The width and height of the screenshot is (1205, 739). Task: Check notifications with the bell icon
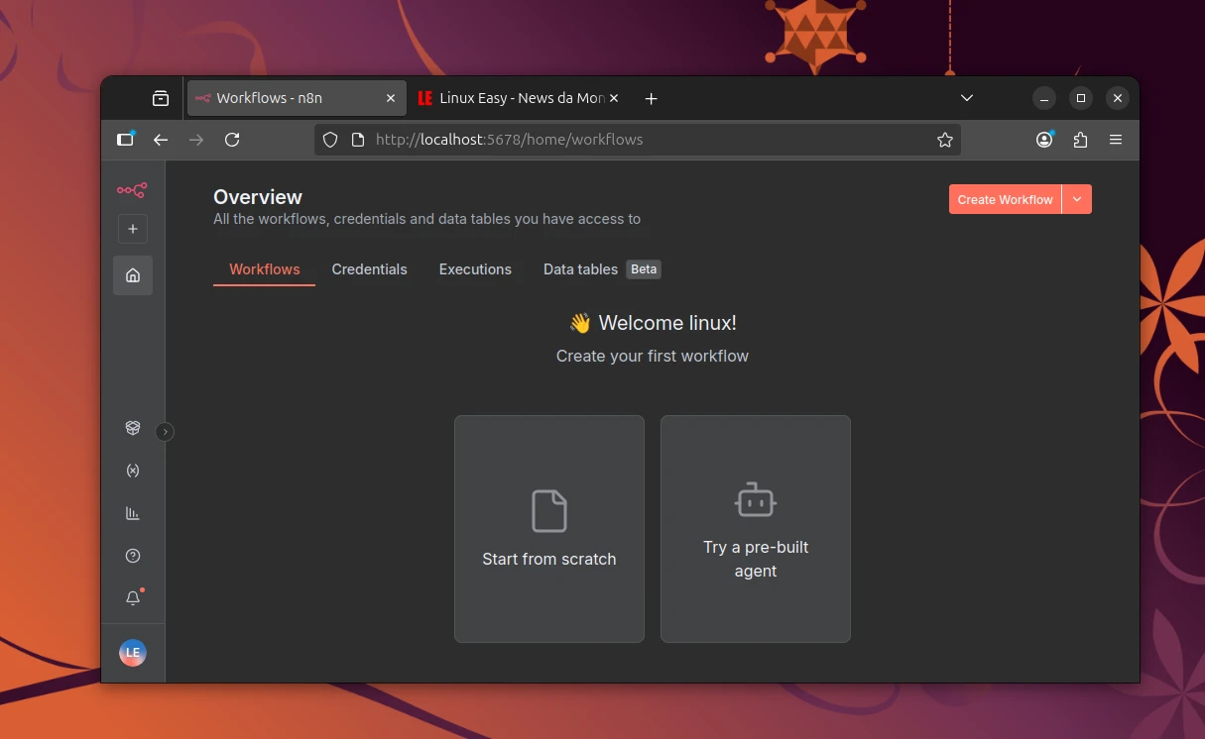coord(132,597)
